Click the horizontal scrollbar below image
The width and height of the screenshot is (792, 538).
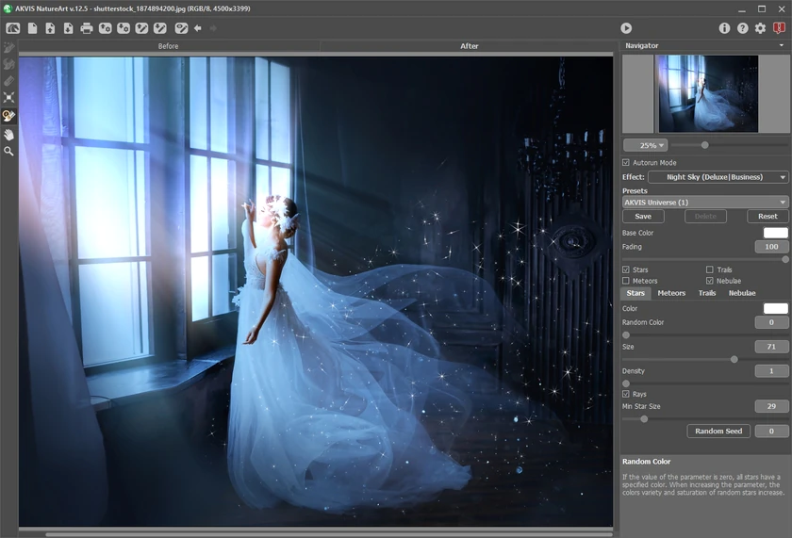(328, 534)
